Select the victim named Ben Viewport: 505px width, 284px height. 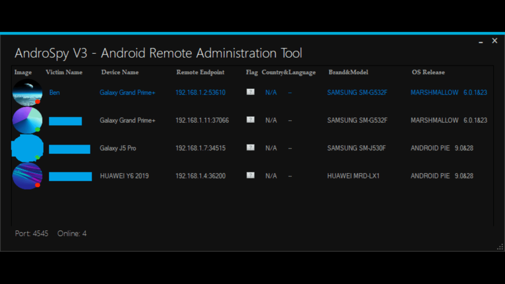[54, 93]
